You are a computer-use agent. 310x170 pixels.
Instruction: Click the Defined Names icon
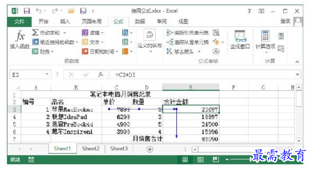[x=150, y=35]
